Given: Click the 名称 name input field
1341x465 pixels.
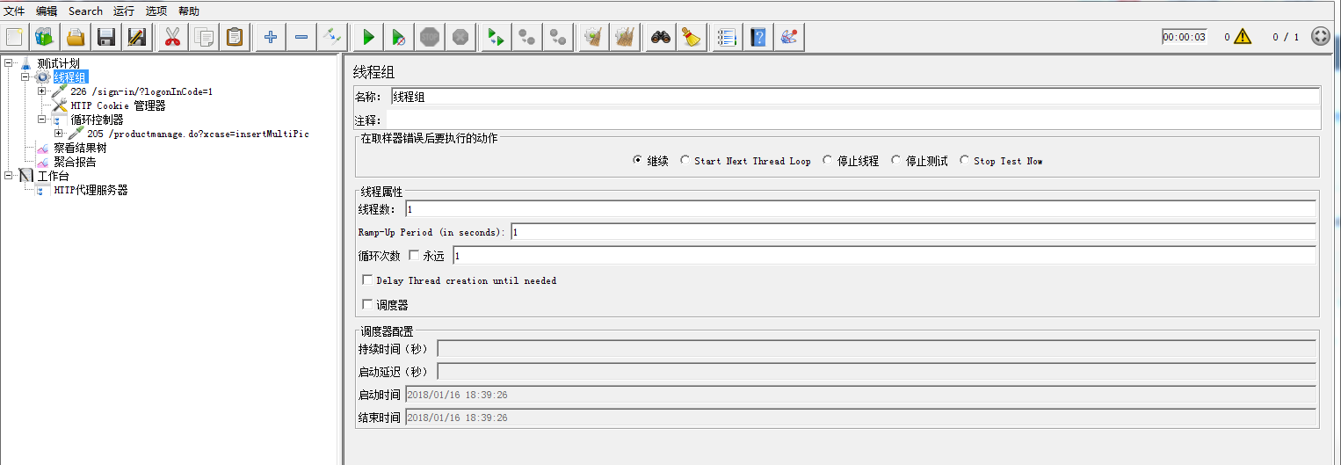Looking at the screenshot, I should (855, 97).
